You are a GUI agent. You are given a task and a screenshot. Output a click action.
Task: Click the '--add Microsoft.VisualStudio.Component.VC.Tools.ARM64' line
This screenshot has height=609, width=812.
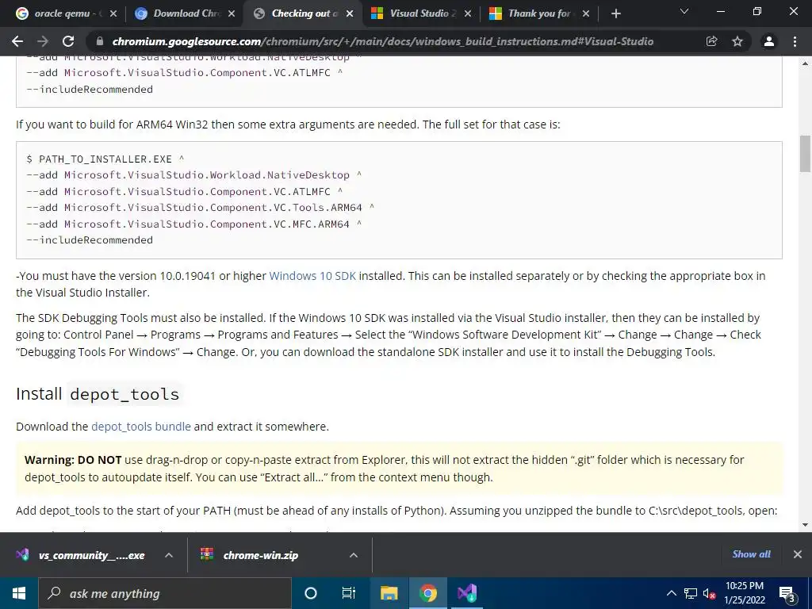coord(200,208)
